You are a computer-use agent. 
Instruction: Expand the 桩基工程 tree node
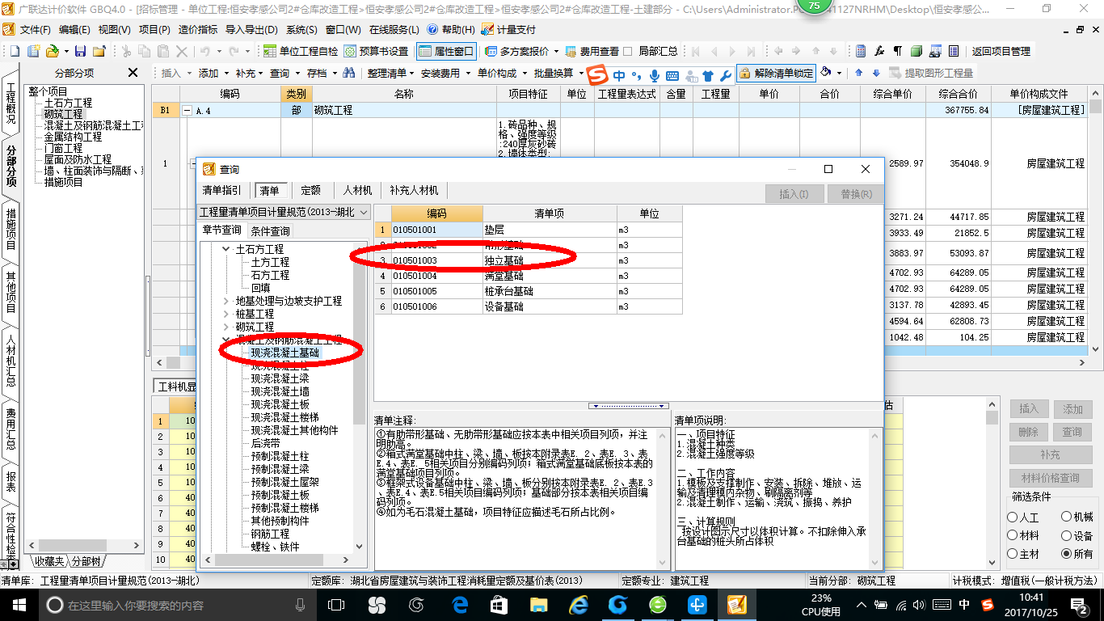(226, 314)
